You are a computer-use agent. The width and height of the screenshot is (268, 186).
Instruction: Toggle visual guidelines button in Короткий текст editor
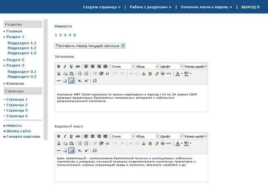coord(71,151)
